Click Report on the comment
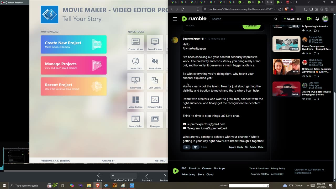Viewport: 336px width, 189px height. 232,147
